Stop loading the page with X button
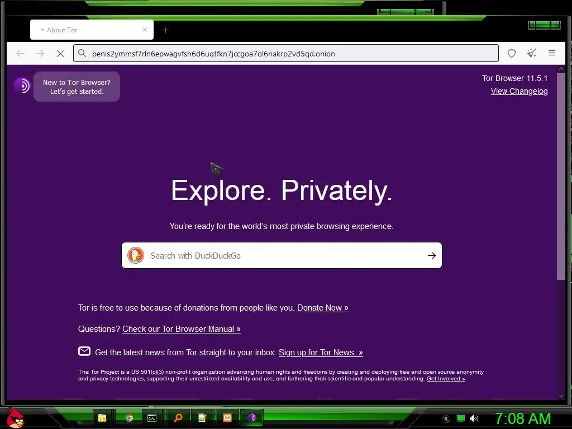 (60, 54)
